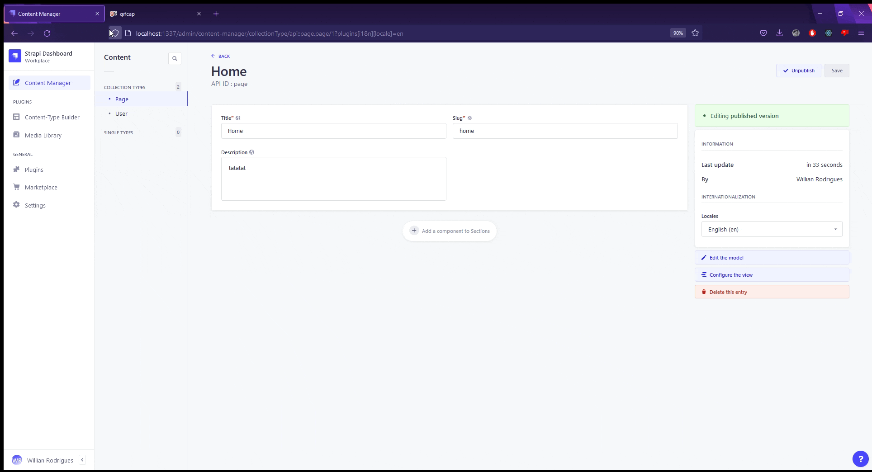Viewport: 872px width, 472px height.
Task: Click the red stop-hand extension icon
Action: click(812, 33)
